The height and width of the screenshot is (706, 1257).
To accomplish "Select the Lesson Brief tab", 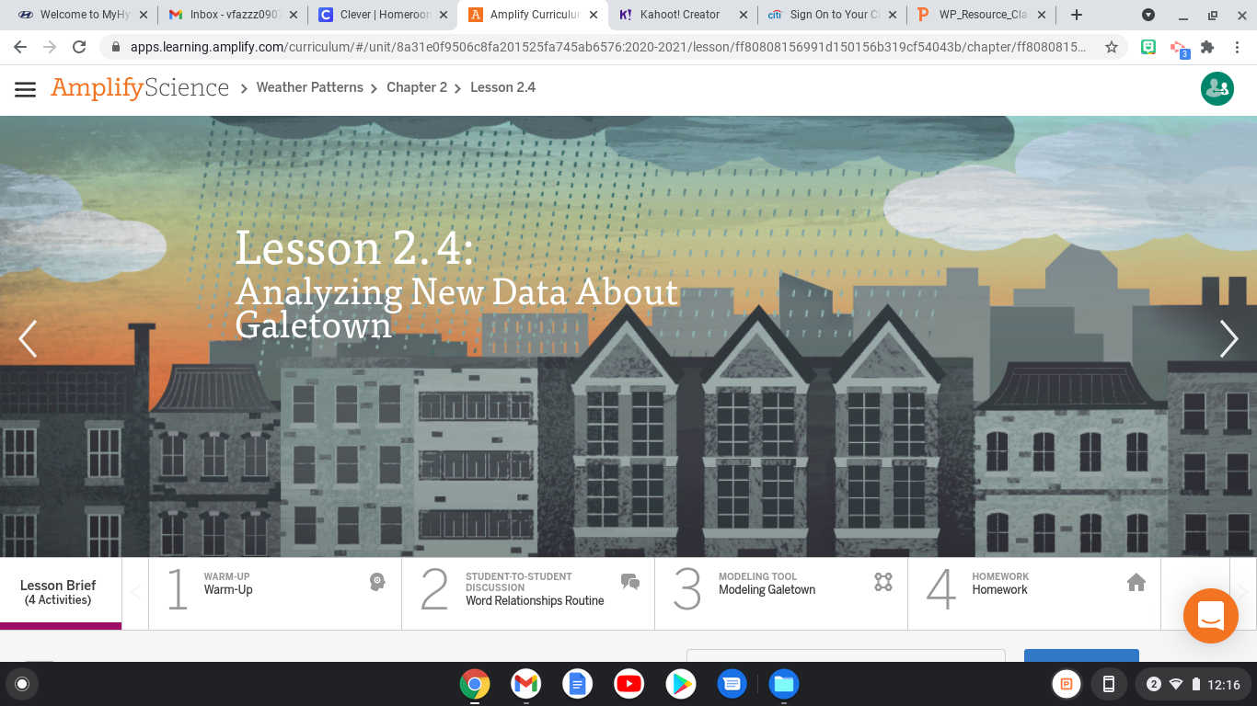I will [58, 592].
